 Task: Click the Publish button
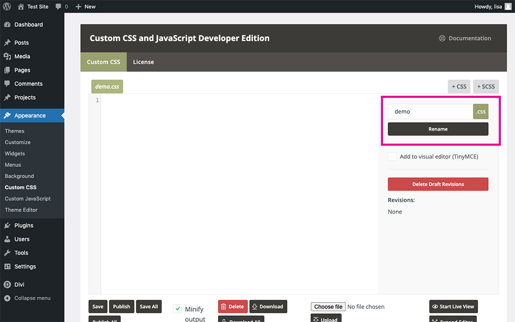122,307
